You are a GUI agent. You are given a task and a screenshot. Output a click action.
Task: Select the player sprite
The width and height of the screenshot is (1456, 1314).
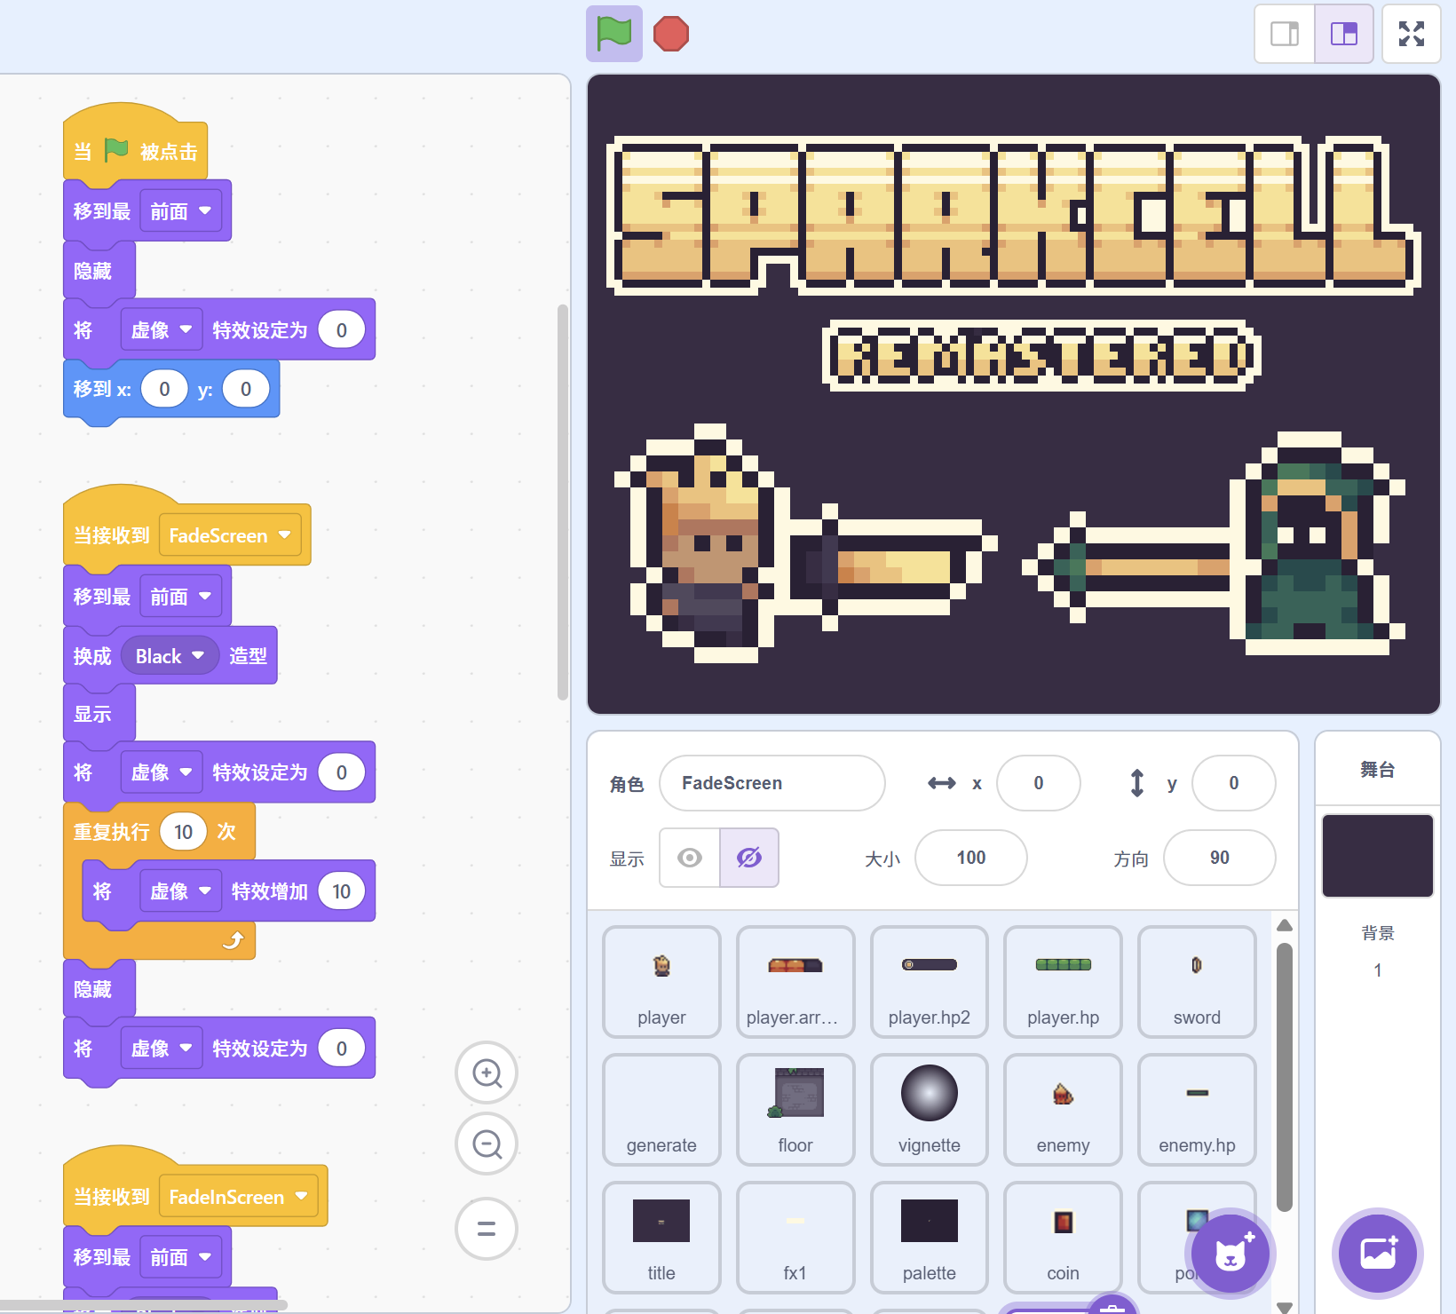click(x=661, y=982)
